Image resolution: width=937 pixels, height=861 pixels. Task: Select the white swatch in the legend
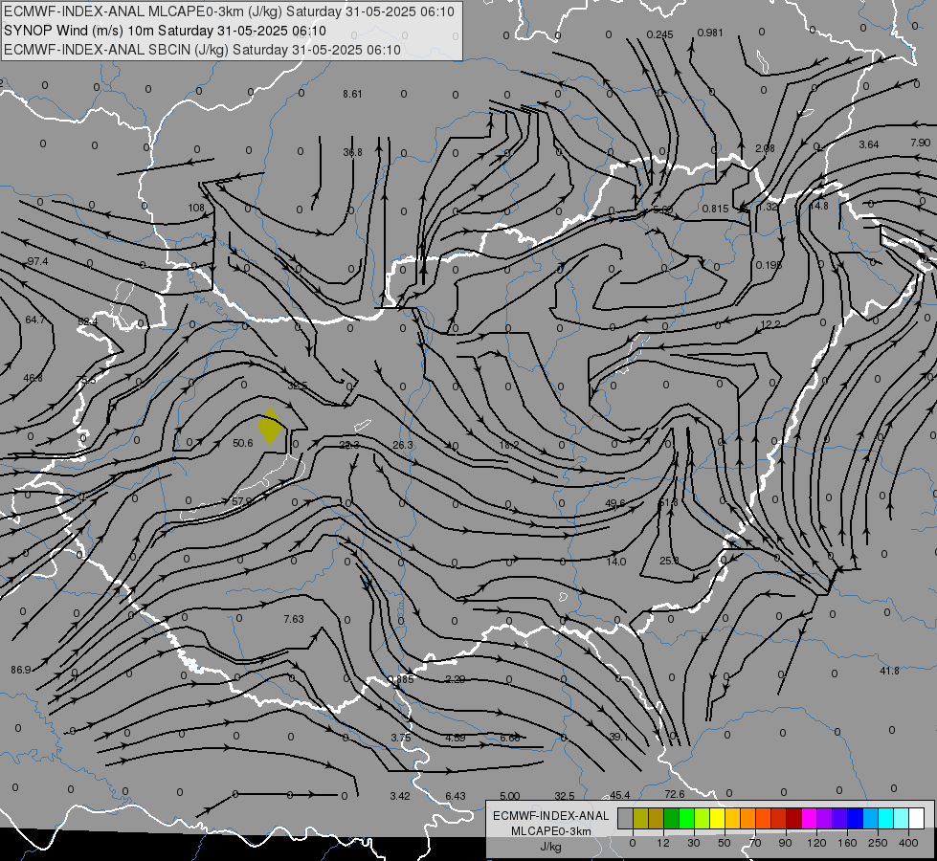coord(916,818)
